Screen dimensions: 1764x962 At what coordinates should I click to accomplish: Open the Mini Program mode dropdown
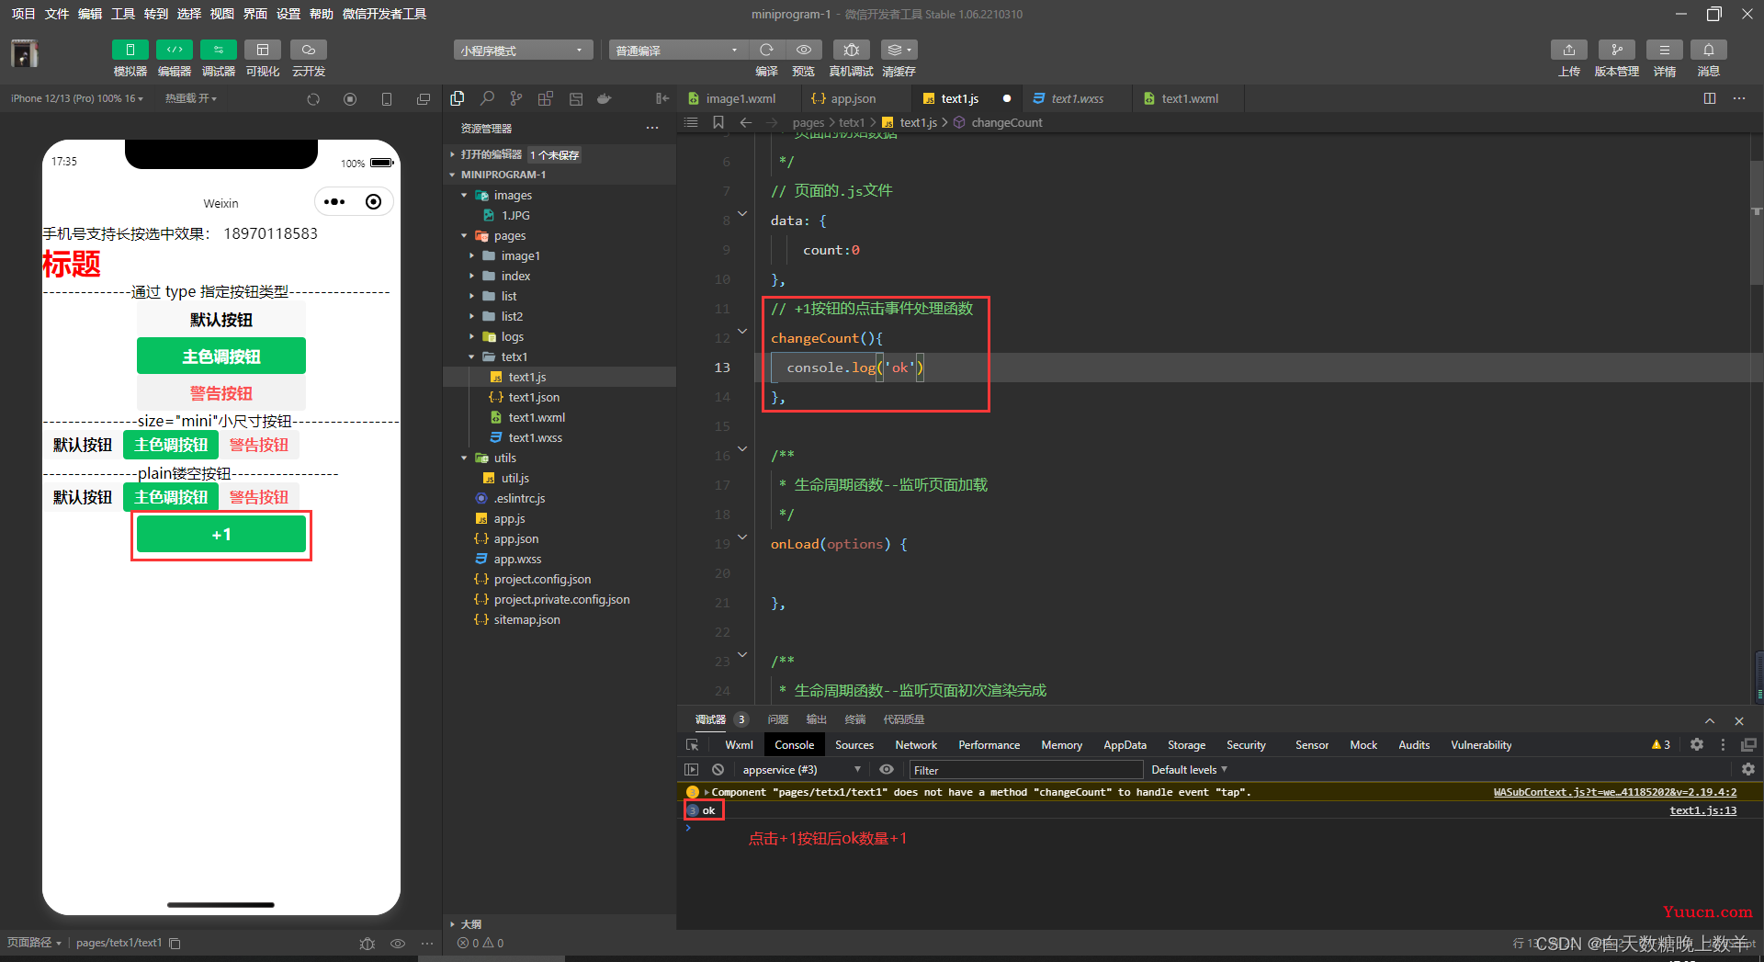[x=523, y=51]
